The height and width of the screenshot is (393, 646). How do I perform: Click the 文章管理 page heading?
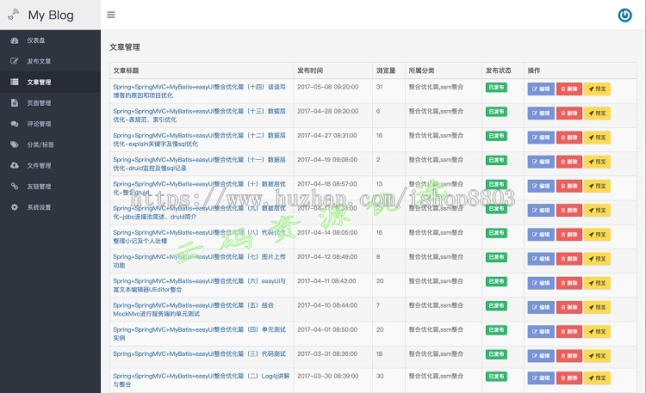[125, 47]
